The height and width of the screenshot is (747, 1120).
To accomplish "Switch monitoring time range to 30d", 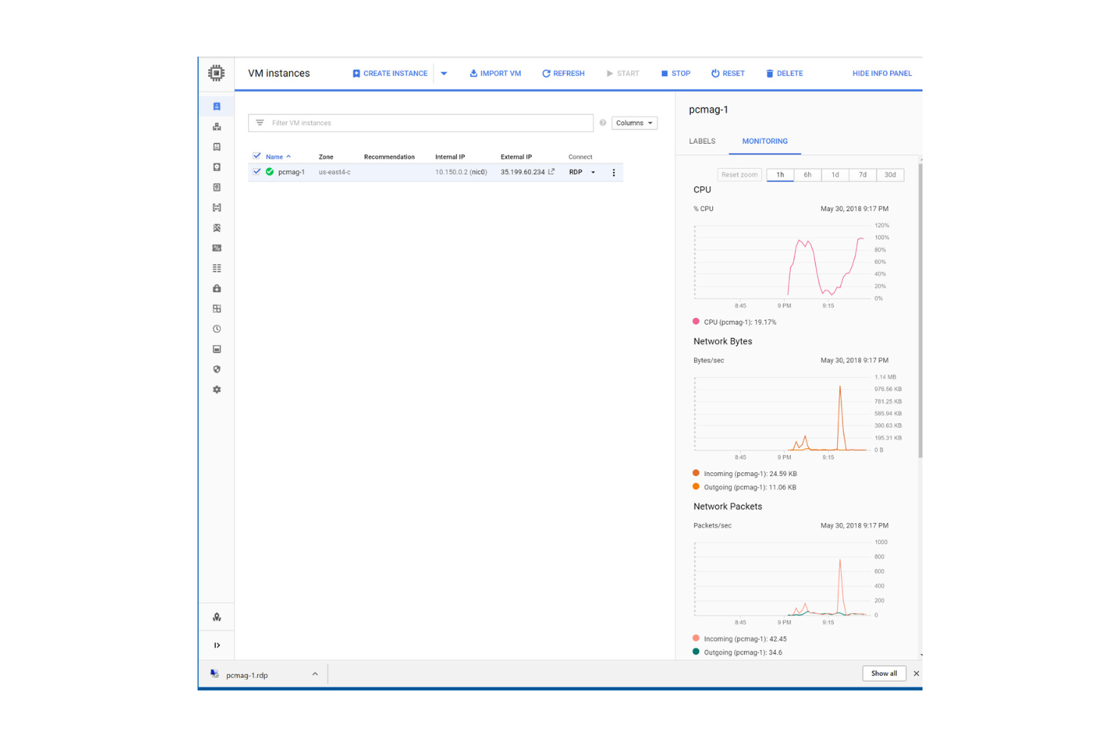I will point(890,174).
